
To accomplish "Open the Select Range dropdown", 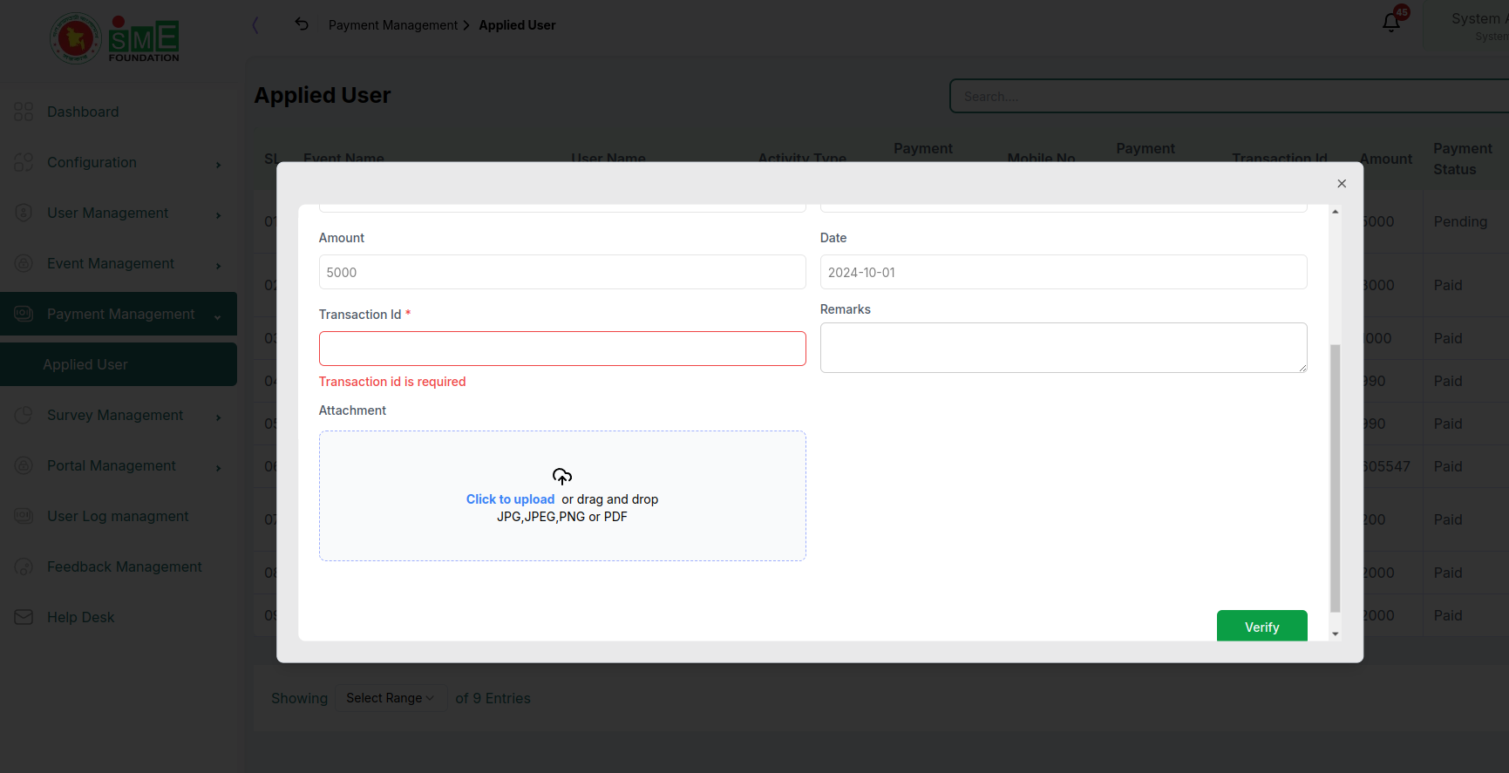I will [391, 698].
